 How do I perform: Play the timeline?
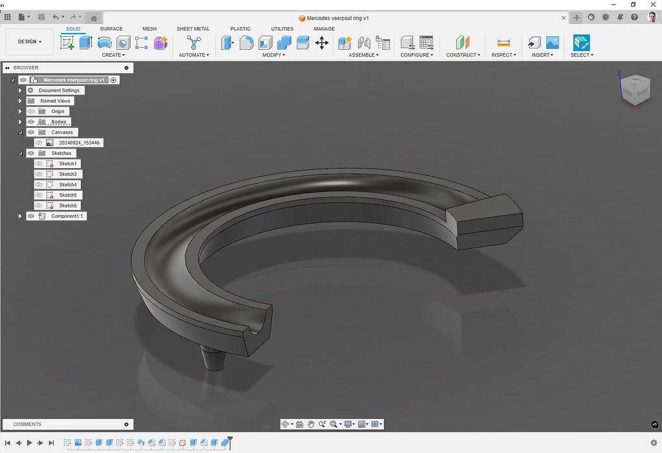[30, 443]
